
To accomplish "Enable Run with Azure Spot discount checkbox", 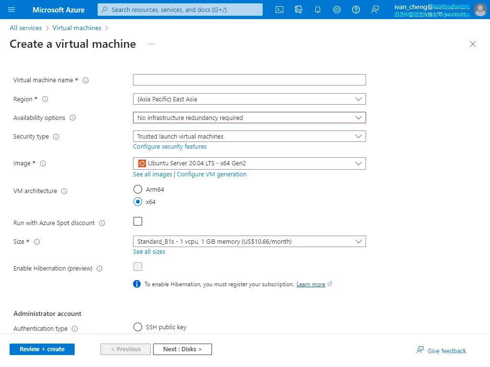I will [138, 221].
